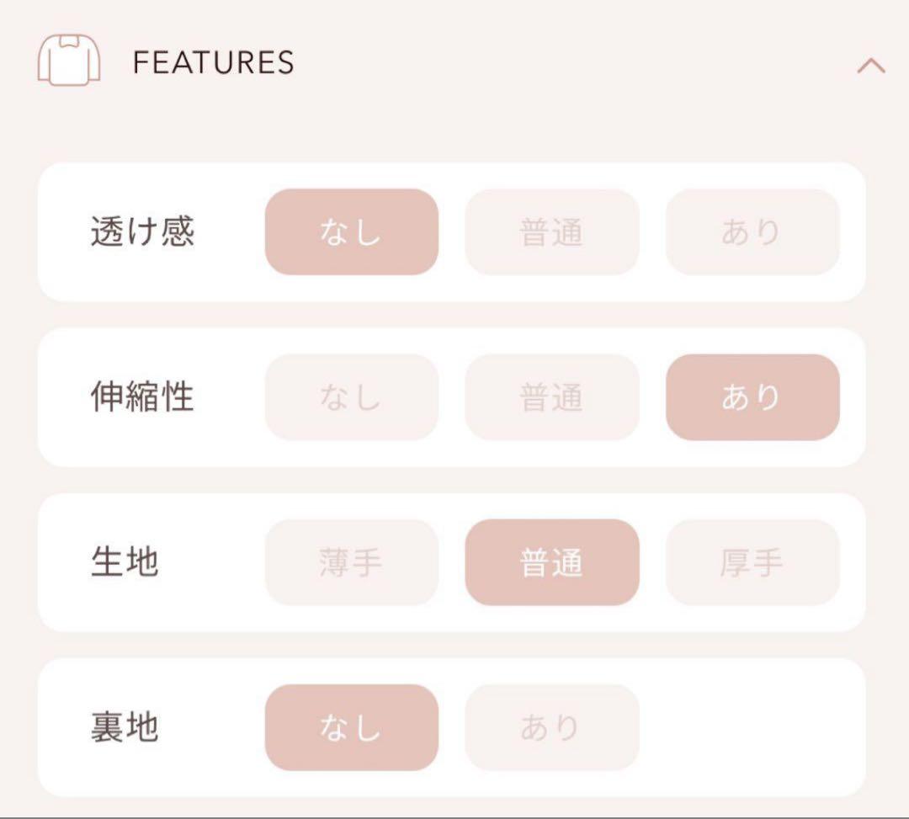Pick 薄手 fabric thickness for 生地
909x819 pixels.
point(351,562)
